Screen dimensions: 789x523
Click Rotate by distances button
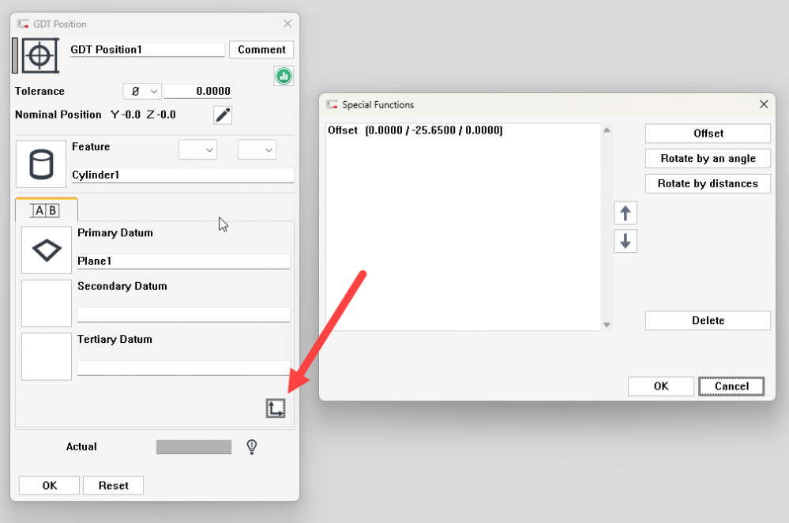[x=708, y=184]
